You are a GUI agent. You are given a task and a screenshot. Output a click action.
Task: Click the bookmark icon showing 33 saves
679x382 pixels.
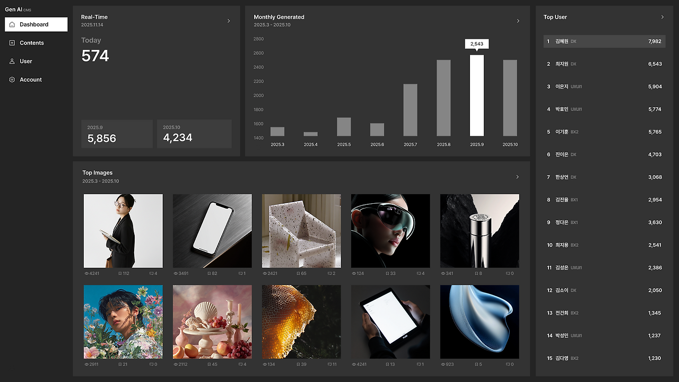[x=387, y=274]
